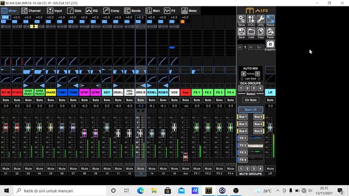Enable the Last Gate left checkbox
Screen dimensions: 349x196
(x=242, y=78)
